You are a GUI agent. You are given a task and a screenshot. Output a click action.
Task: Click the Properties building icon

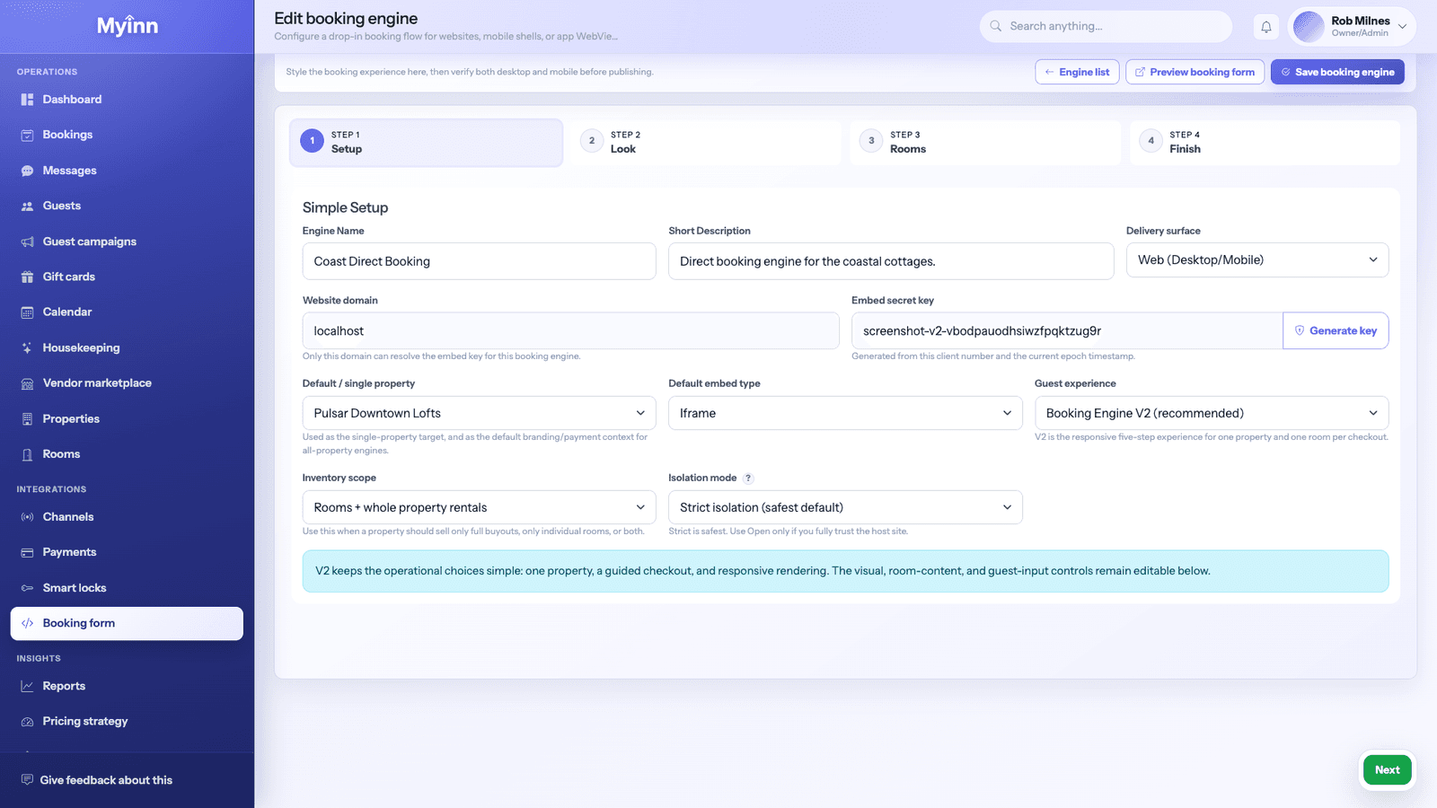27,419
